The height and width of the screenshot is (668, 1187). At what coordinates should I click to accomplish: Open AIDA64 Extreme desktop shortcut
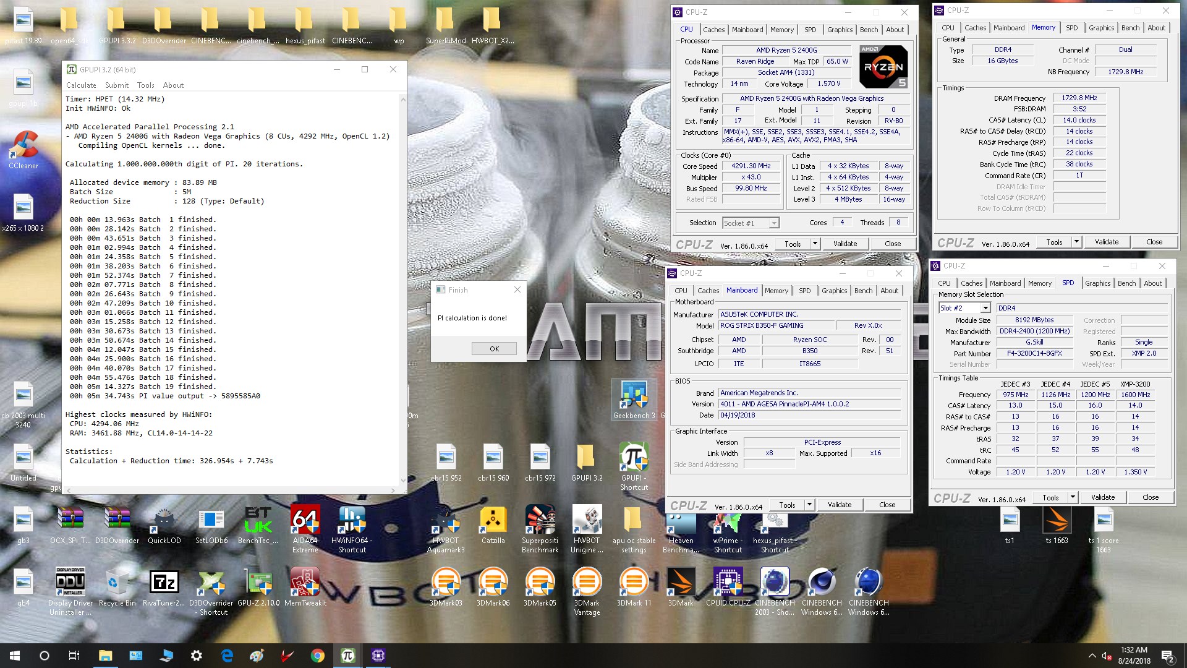[x=305, y=529]
